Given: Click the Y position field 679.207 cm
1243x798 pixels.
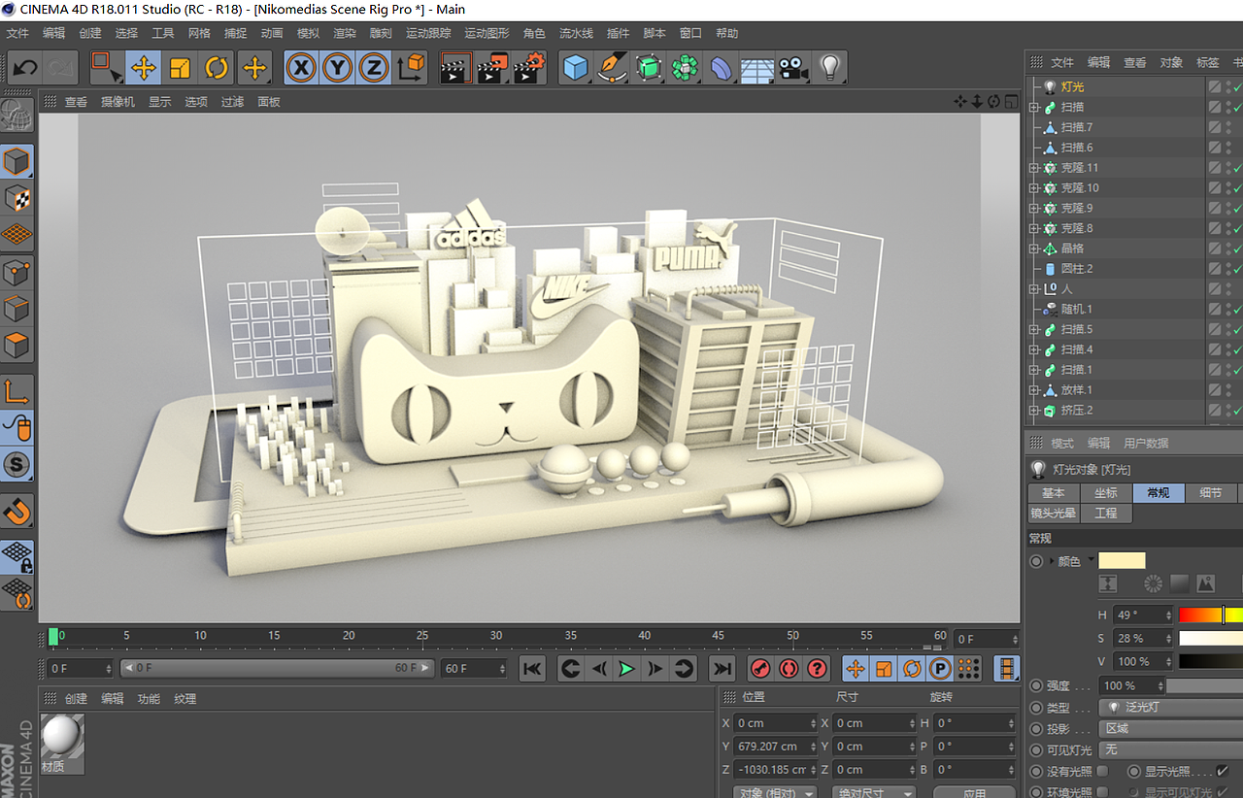Looking at the screenshot, I should [x=776, y=747].
